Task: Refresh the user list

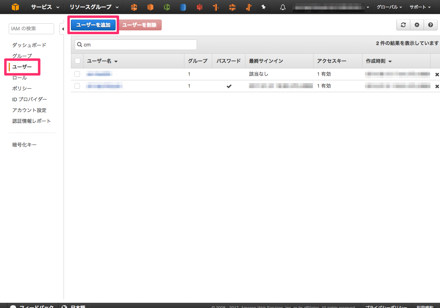Action: tap(403, 25)
